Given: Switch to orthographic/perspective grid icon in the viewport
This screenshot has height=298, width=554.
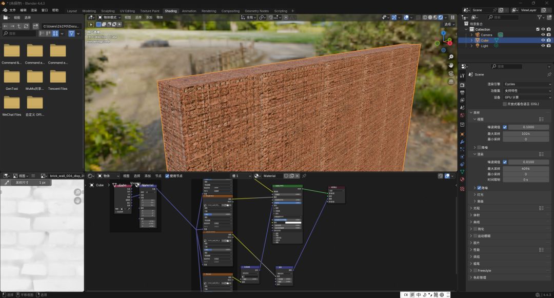Looking at the screenshot, I should pos(451,82).
